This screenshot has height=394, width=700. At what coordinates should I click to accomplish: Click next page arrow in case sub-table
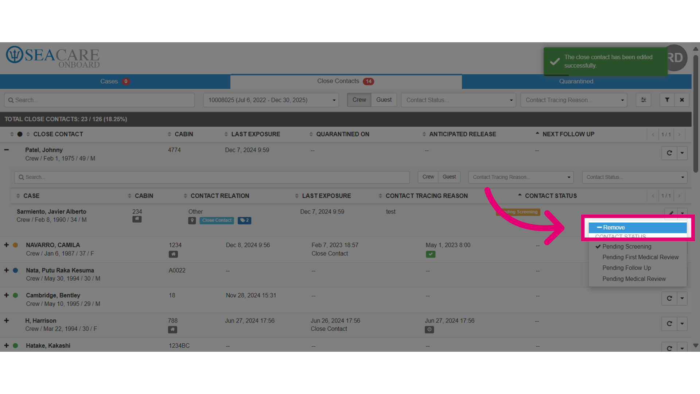[x=679, y=196]
